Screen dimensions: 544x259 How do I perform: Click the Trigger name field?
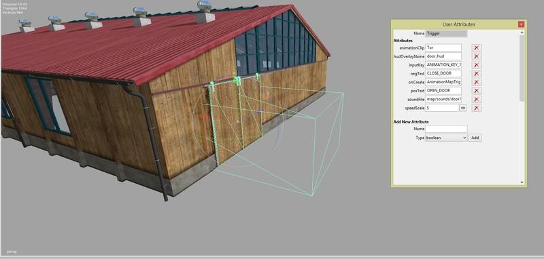click(x=446, y=33)
